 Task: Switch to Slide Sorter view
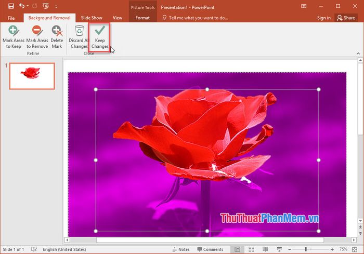pyautogui.click(x=251, y=249)
